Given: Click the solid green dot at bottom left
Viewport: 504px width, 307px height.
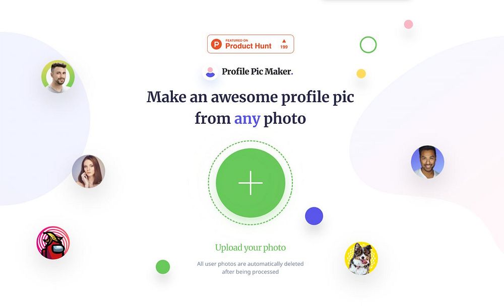Looking at the screenshot, I should pos(163,267).
